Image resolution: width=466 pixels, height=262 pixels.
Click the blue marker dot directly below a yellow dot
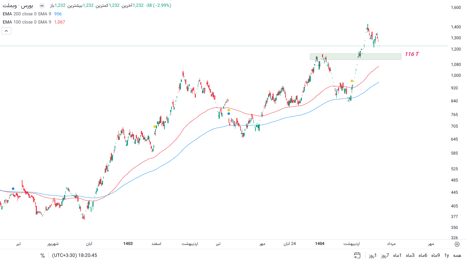click(229, 114)
